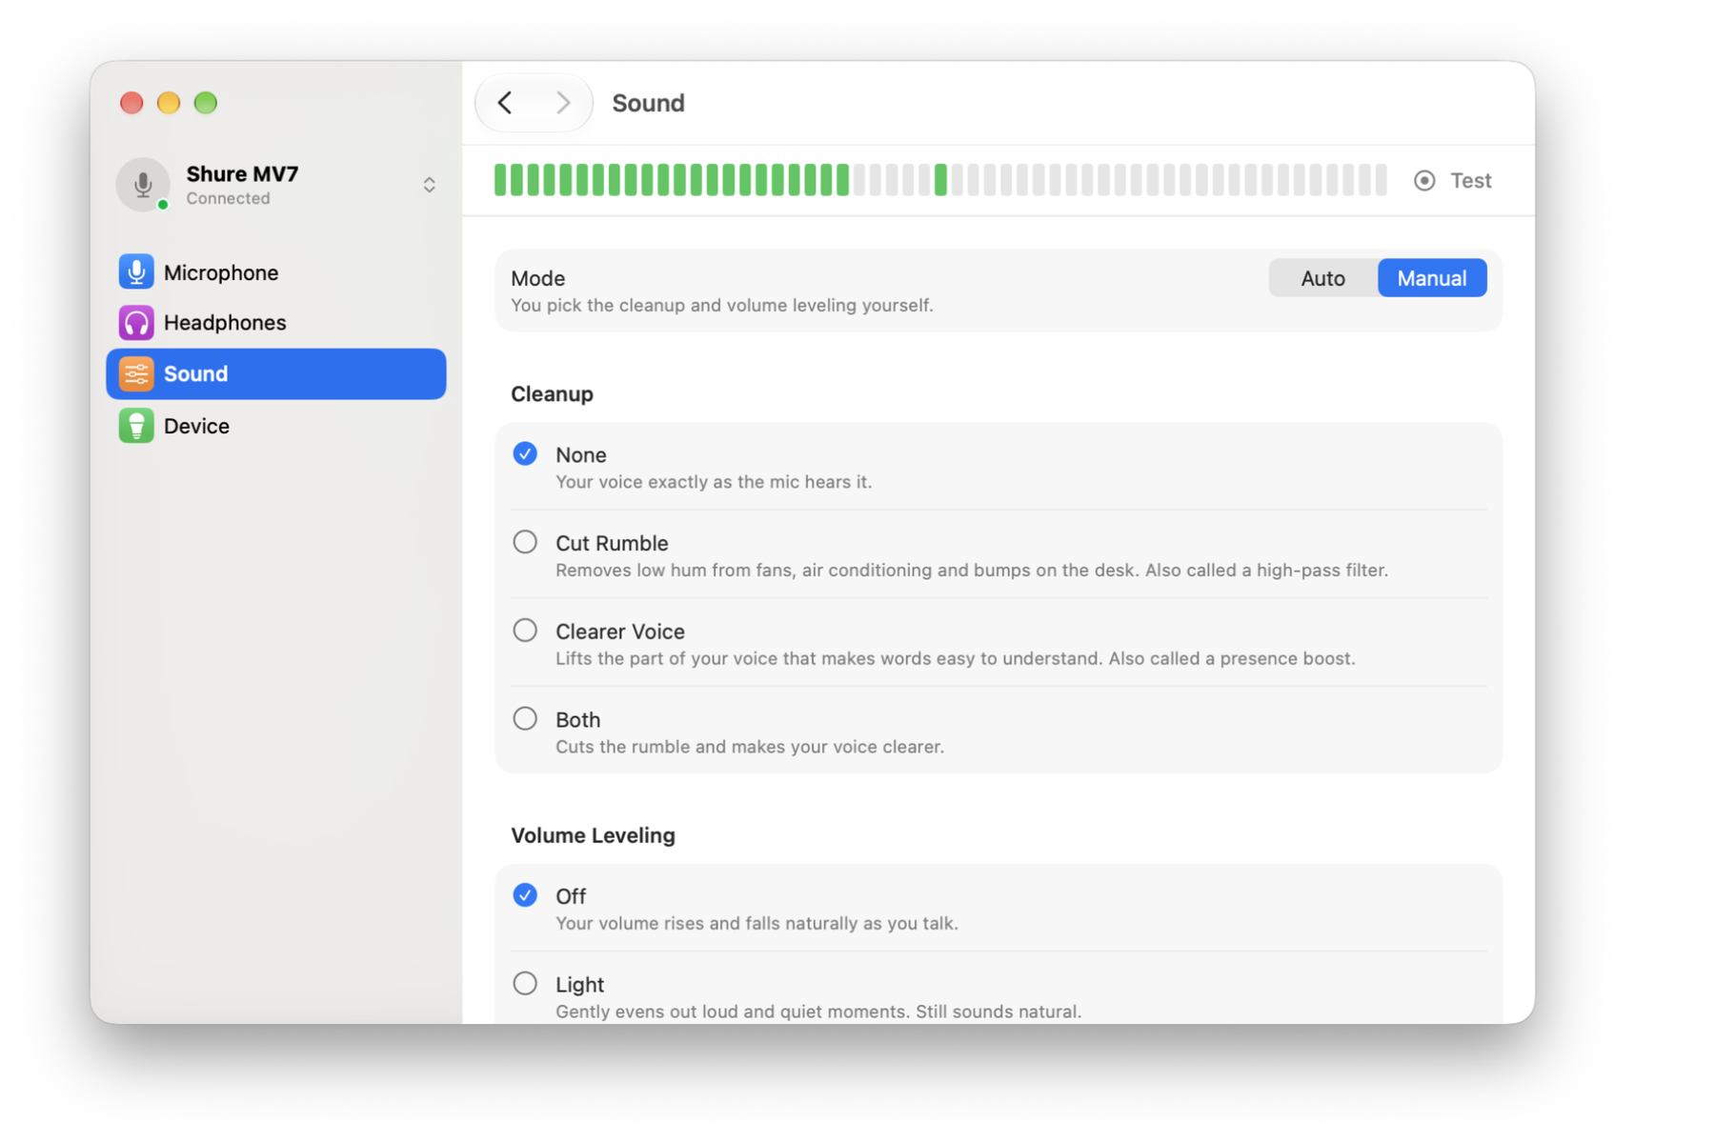Switch Mode to Auto

1323,278
